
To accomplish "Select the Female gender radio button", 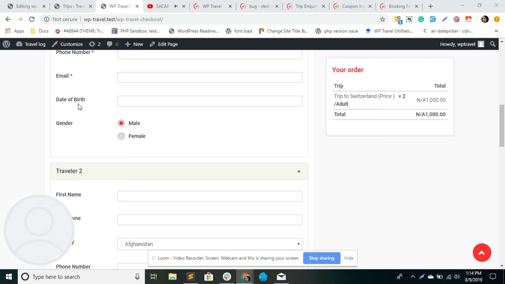I will 121,136.
